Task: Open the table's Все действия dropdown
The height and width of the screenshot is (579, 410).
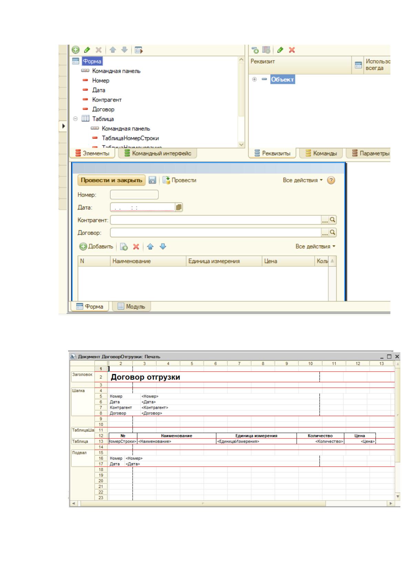Action: pyautogui.click(x=315, y=247)
